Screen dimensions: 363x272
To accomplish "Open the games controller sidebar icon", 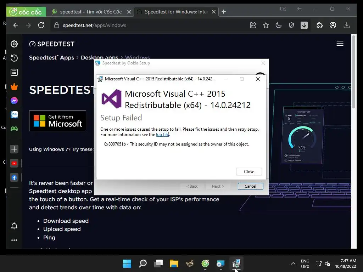I will 14,129.
